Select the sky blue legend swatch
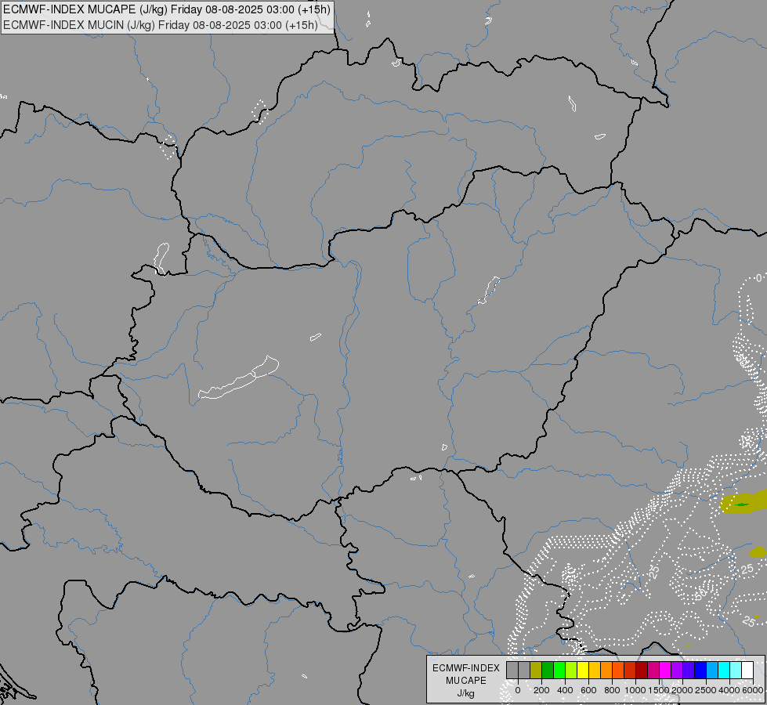The height and width of the screenshot is (705, 767). pyautogui.click(x=712, y=670)
